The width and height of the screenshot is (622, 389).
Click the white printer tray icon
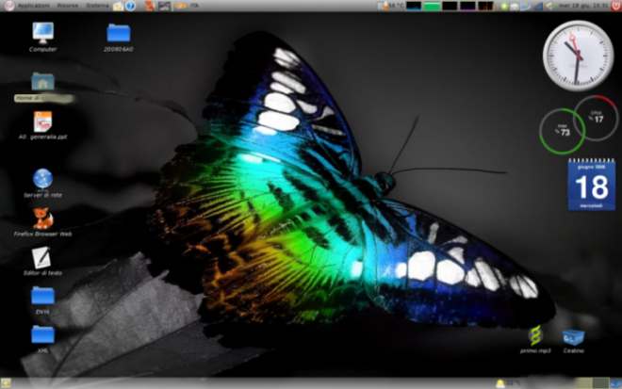click(515, 6)
